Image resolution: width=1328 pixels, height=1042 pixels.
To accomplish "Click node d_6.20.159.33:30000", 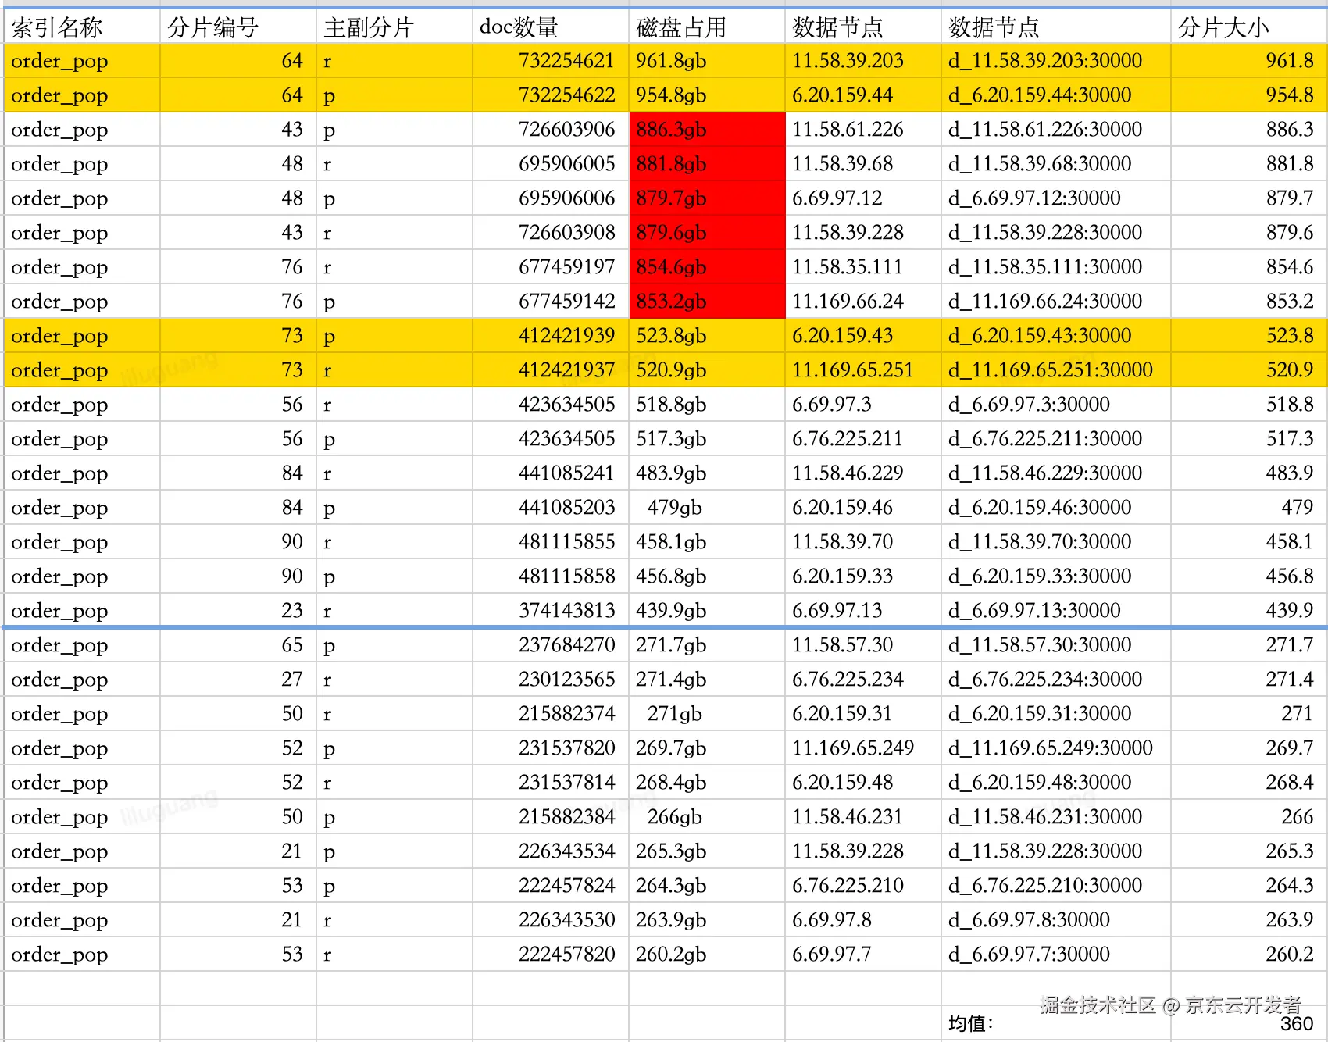I will (1056, 576).
